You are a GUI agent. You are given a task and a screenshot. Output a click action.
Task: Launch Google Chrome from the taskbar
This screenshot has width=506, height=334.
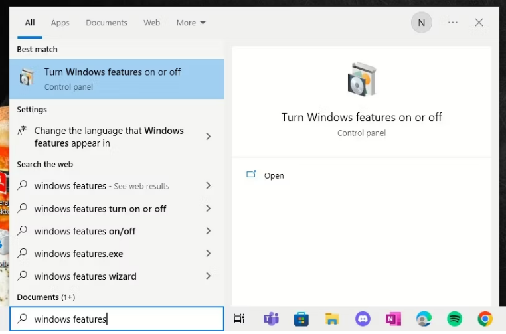pyautogui.click(x=485, y=319)
